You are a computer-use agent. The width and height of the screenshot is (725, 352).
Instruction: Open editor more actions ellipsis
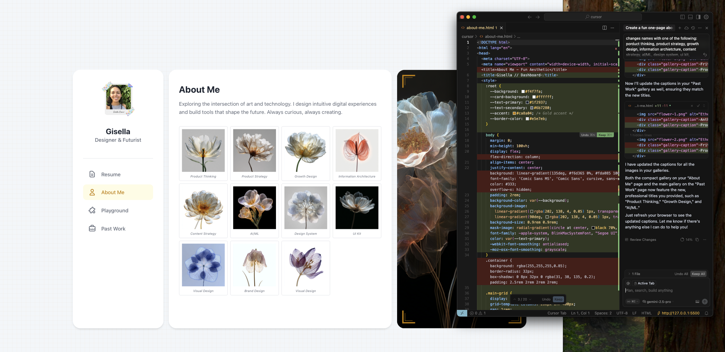612,28
